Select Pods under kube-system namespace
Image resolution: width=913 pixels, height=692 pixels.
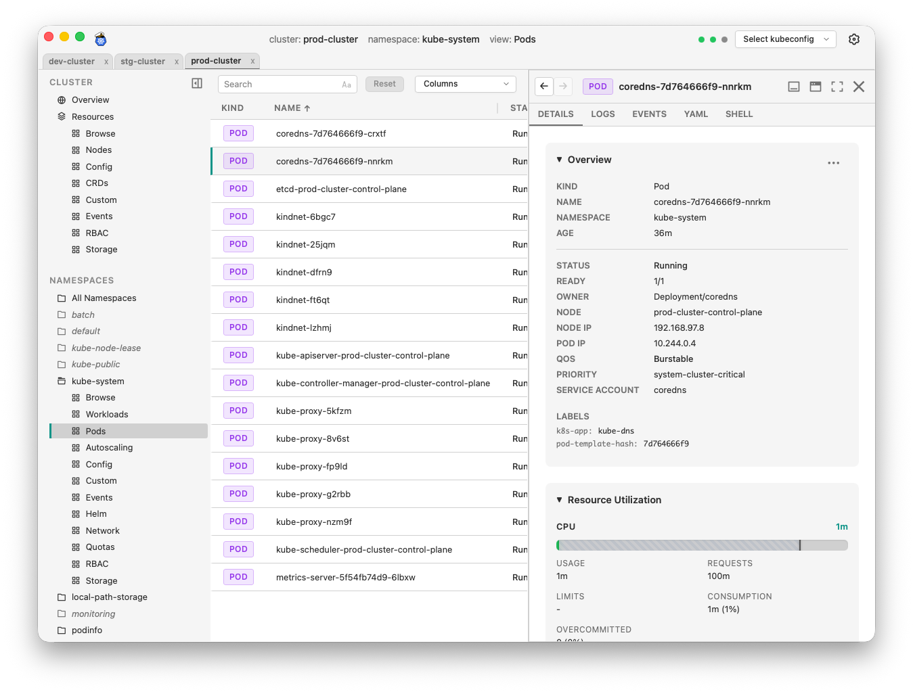[95, 431]
